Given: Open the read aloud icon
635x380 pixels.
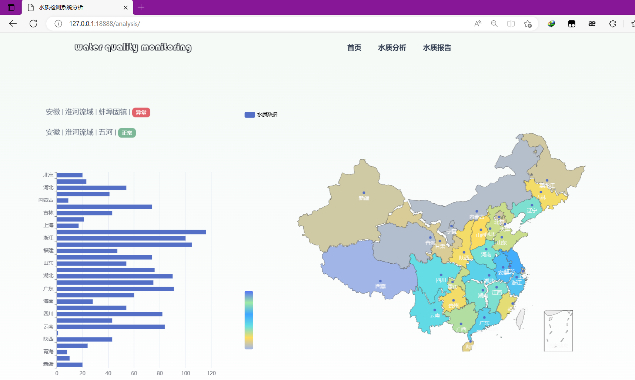Looking at the screenshot, I should tap(478, 24).
